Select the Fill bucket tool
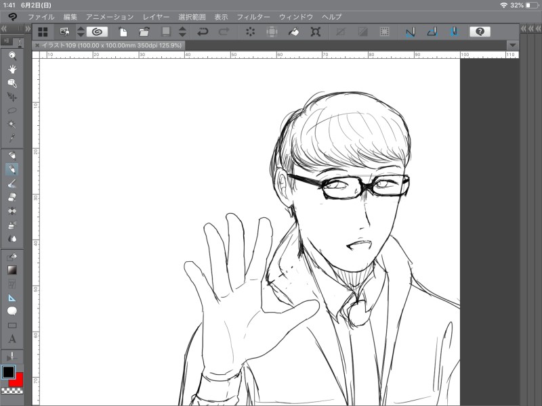This screenshot has height=406, width=542. [x=12, y=256]
